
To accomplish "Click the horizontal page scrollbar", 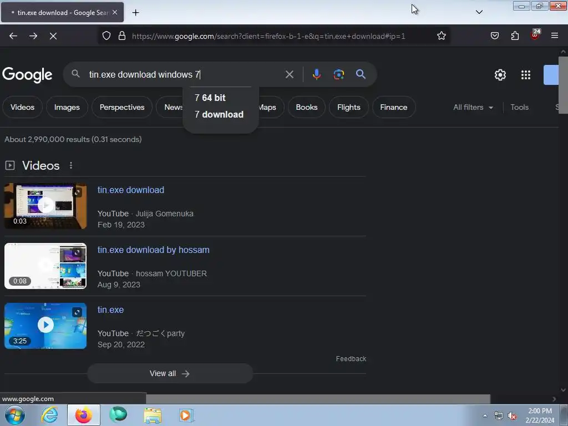I will (x=318, y=399).
